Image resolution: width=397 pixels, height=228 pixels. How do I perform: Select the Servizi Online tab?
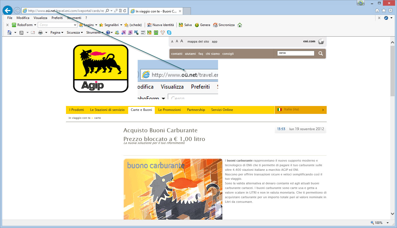pyautogui.click(x=222, y=110)
